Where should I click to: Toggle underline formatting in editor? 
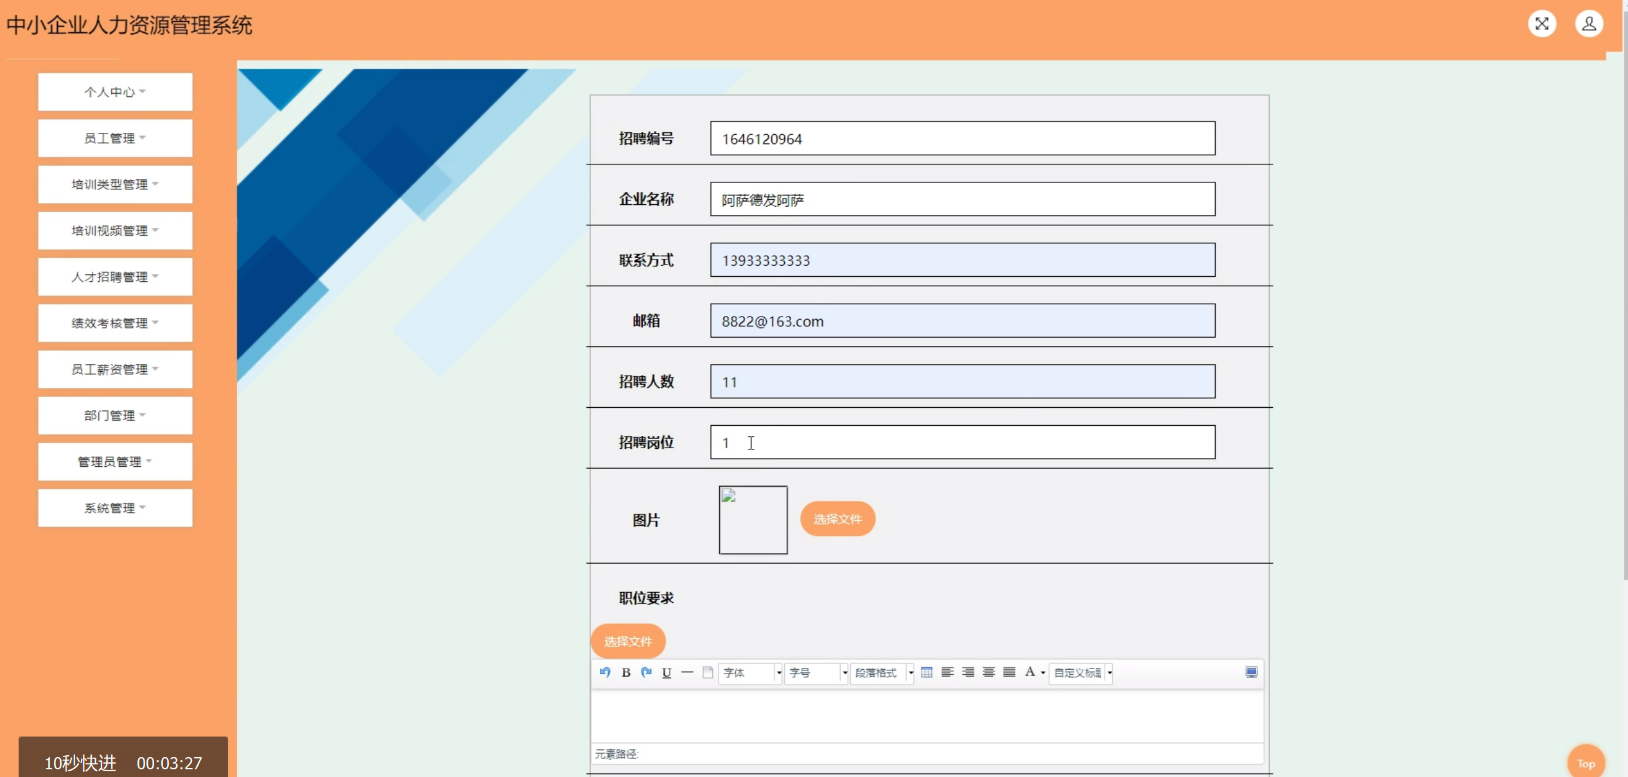pos(667,672)
